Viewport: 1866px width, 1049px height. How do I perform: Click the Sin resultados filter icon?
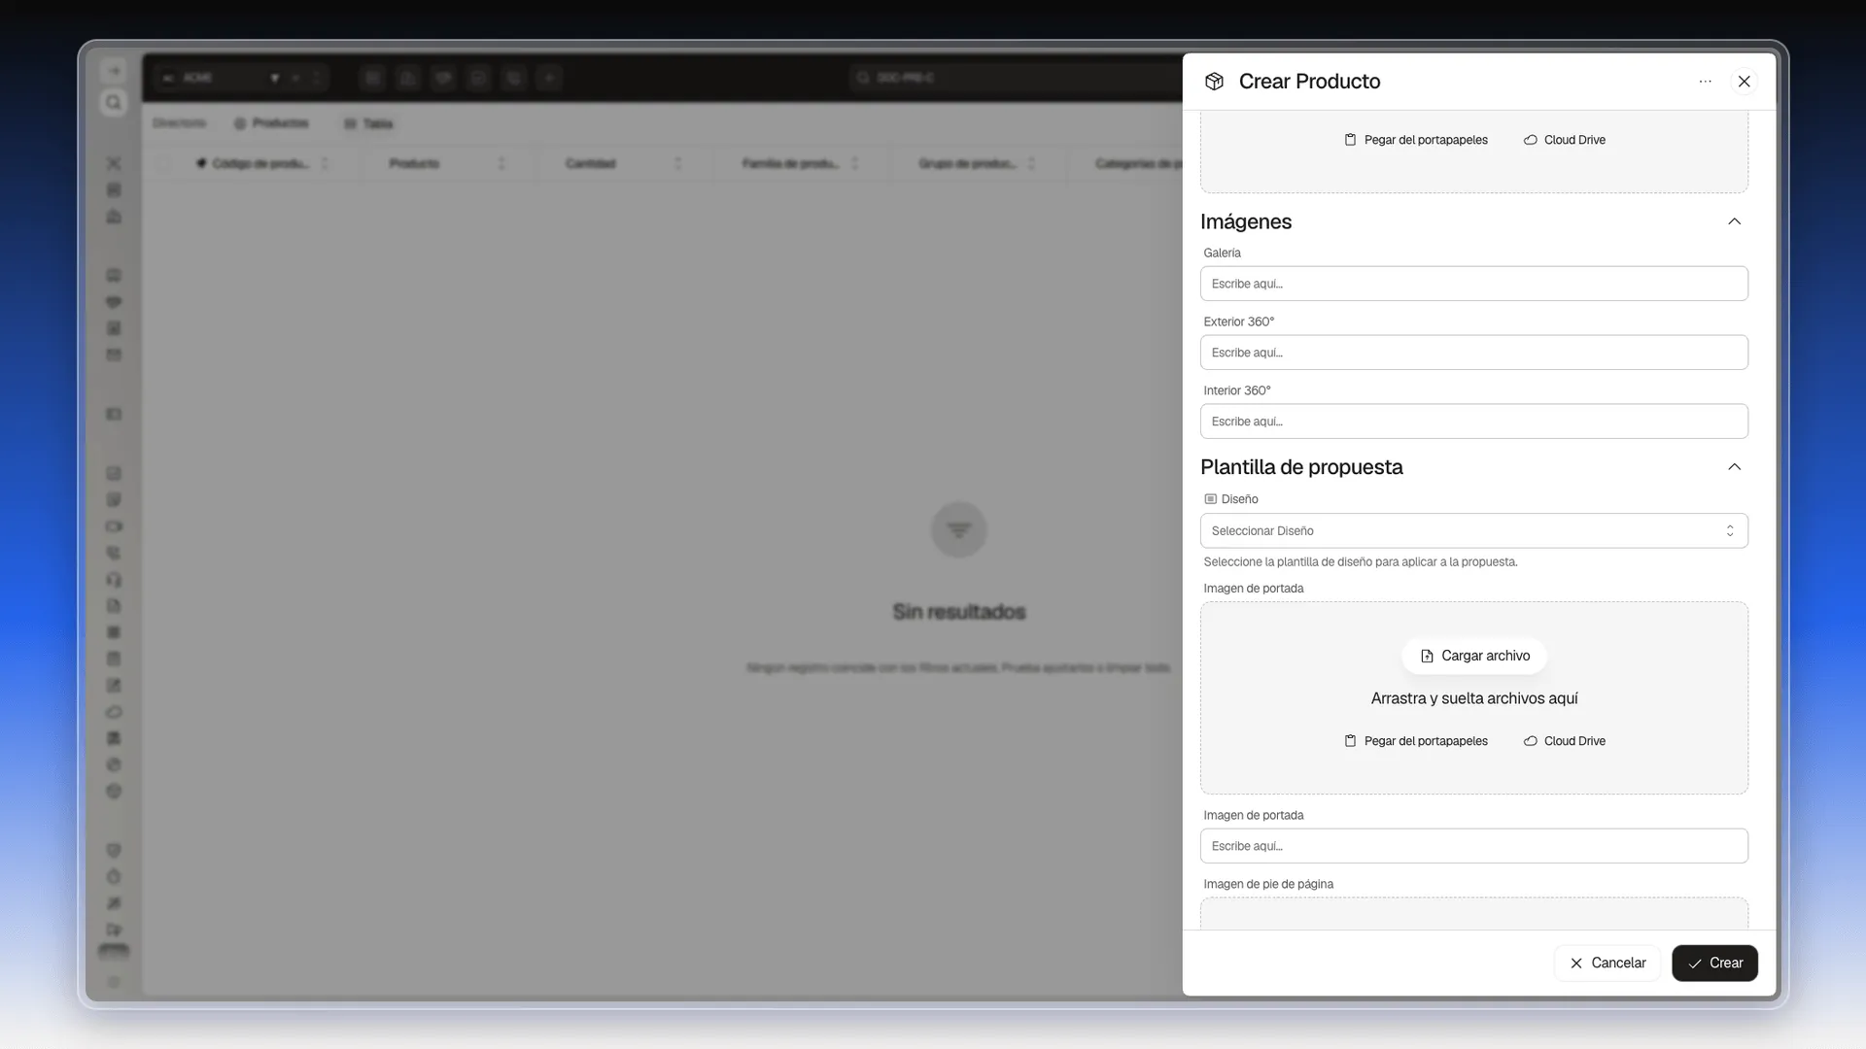(958, 529)
